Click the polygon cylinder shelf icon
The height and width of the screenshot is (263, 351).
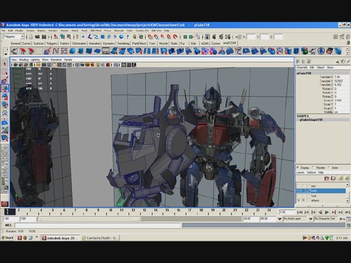click(81, 51)
